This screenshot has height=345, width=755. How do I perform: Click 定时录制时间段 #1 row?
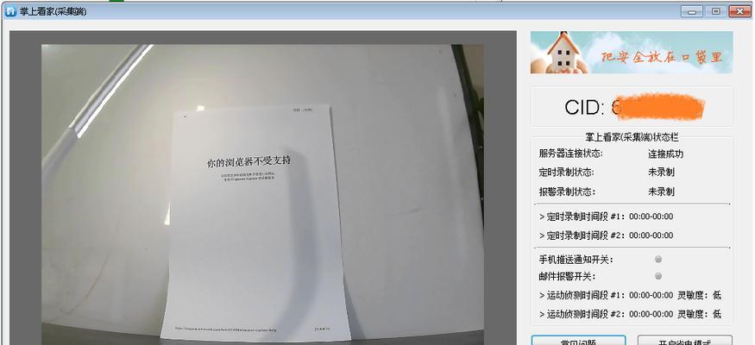[607, 216]
